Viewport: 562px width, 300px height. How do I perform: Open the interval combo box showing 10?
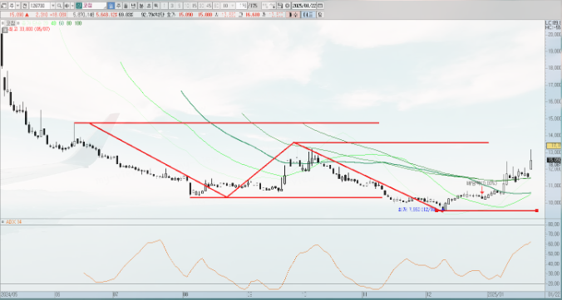[228, 5]
